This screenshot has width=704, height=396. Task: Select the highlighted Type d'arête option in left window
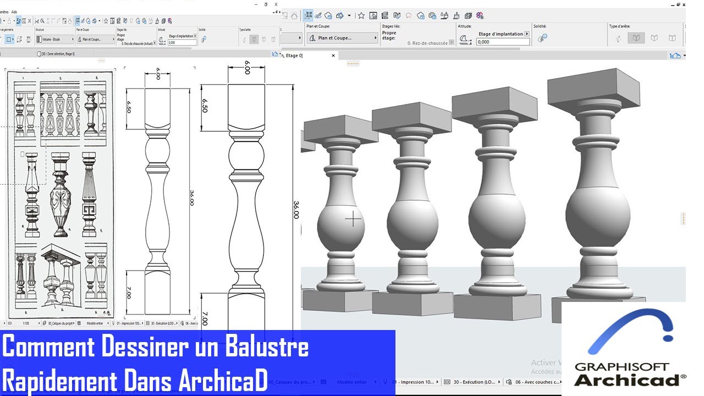[254, 39]
